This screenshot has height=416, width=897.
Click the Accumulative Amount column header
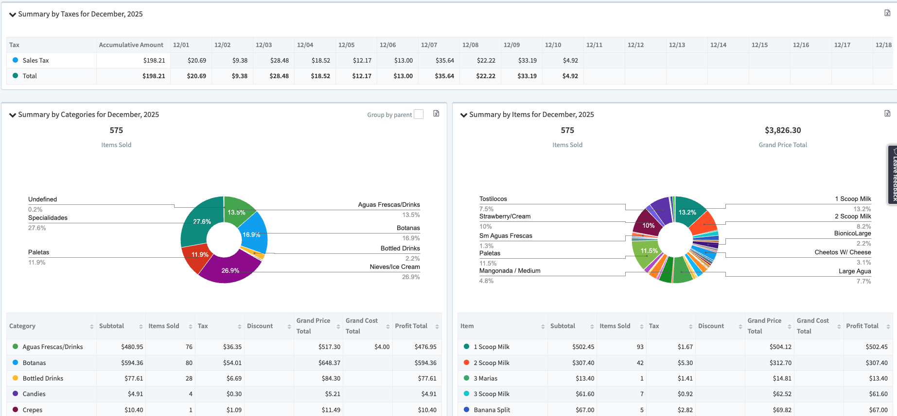131,45
